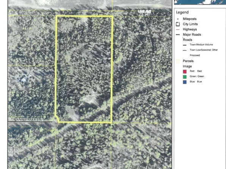The height and width of the screenshot is (169, 226).
Task: Click the Blue: Blue legend text
Action: tap(196, 82)
